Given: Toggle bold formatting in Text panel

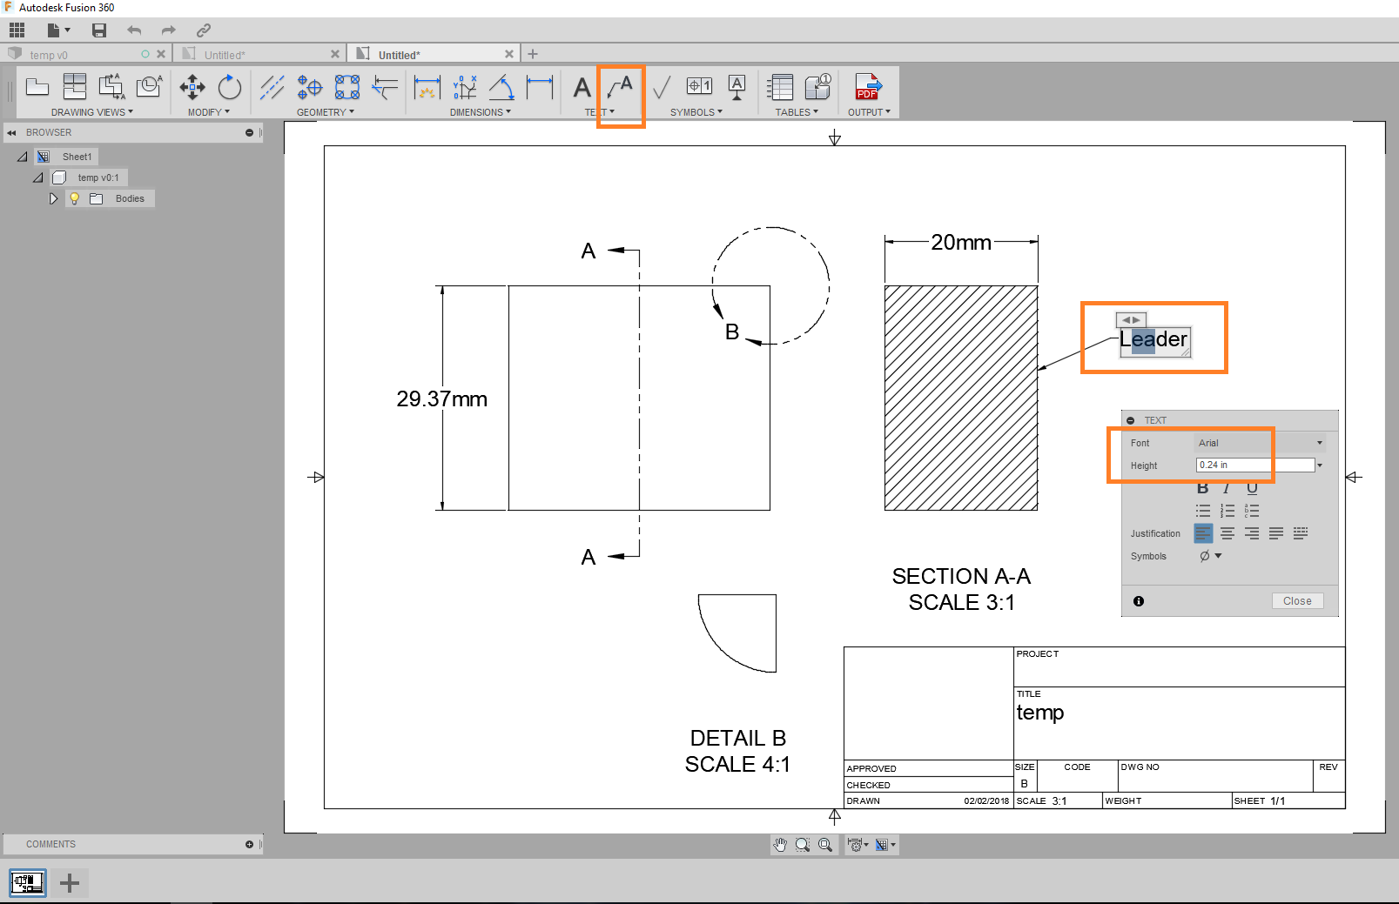Looking at the screenshot, I should click(x=1202, y=487).
